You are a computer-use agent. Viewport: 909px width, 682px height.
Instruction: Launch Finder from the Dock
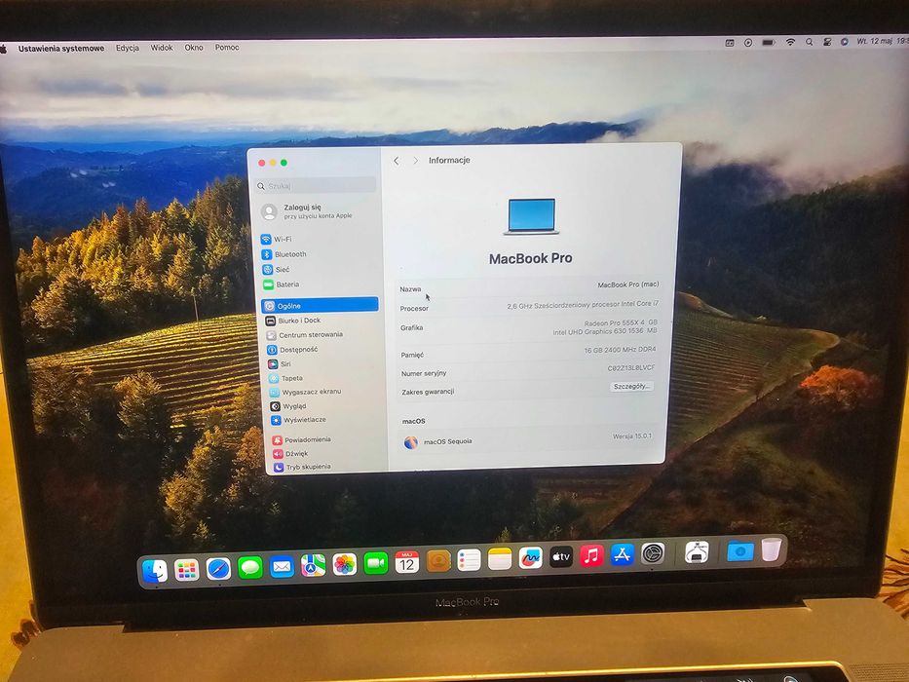click(x=155, y=571)
